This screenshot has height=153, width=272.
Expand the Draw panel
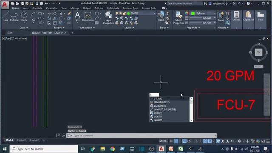point(24,28)
